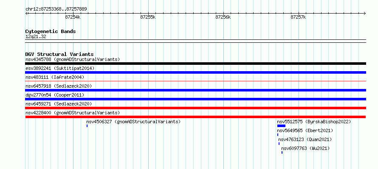Open the esv3892241 Suktitipat2014 label
Screen dimensions: 378x169
60,68
